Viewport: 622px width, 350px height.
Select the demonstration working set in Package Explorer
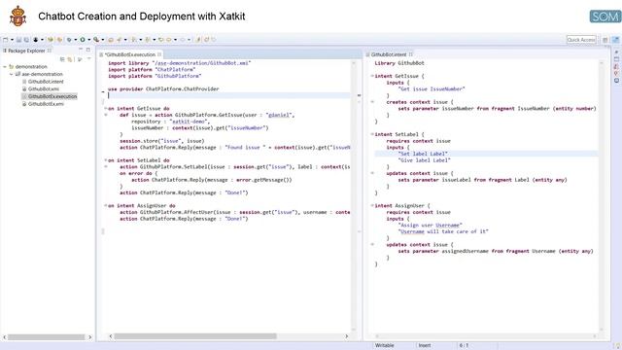tap(31, 67)
